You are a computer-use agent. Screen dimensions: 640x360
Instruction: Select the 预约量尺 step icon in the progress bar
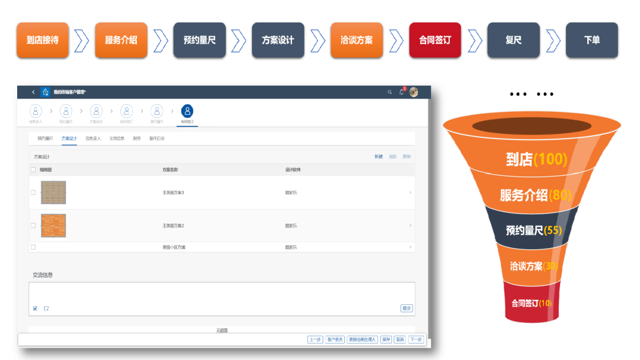click(x=66, y=111)
